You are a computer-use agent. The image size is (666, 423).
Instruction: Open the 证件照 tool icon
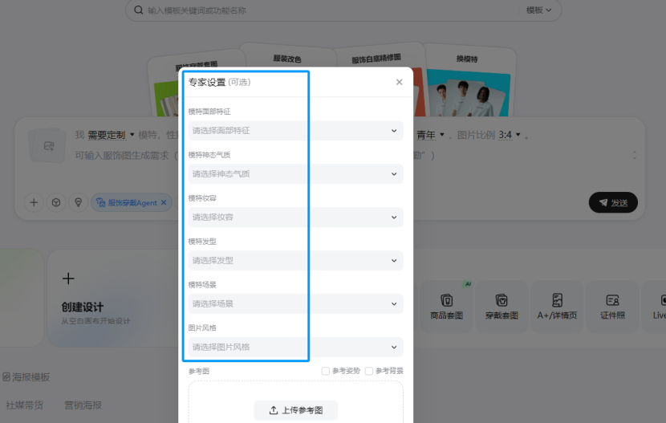612,306
